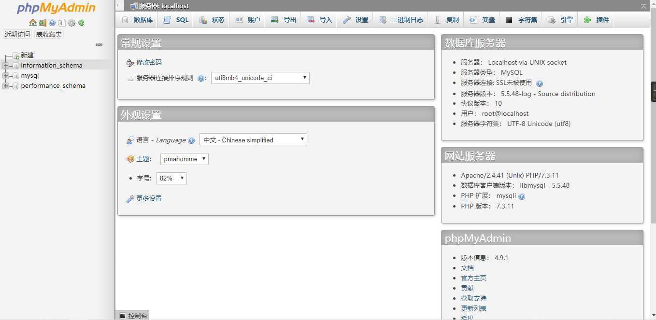Switch to the 账户 tab

tap(247, 20)
